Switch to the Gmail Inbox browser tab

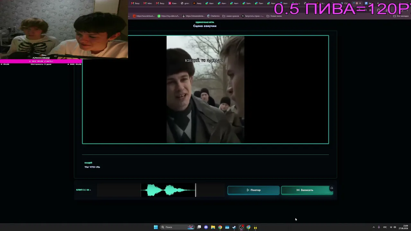tap(148, 3)
